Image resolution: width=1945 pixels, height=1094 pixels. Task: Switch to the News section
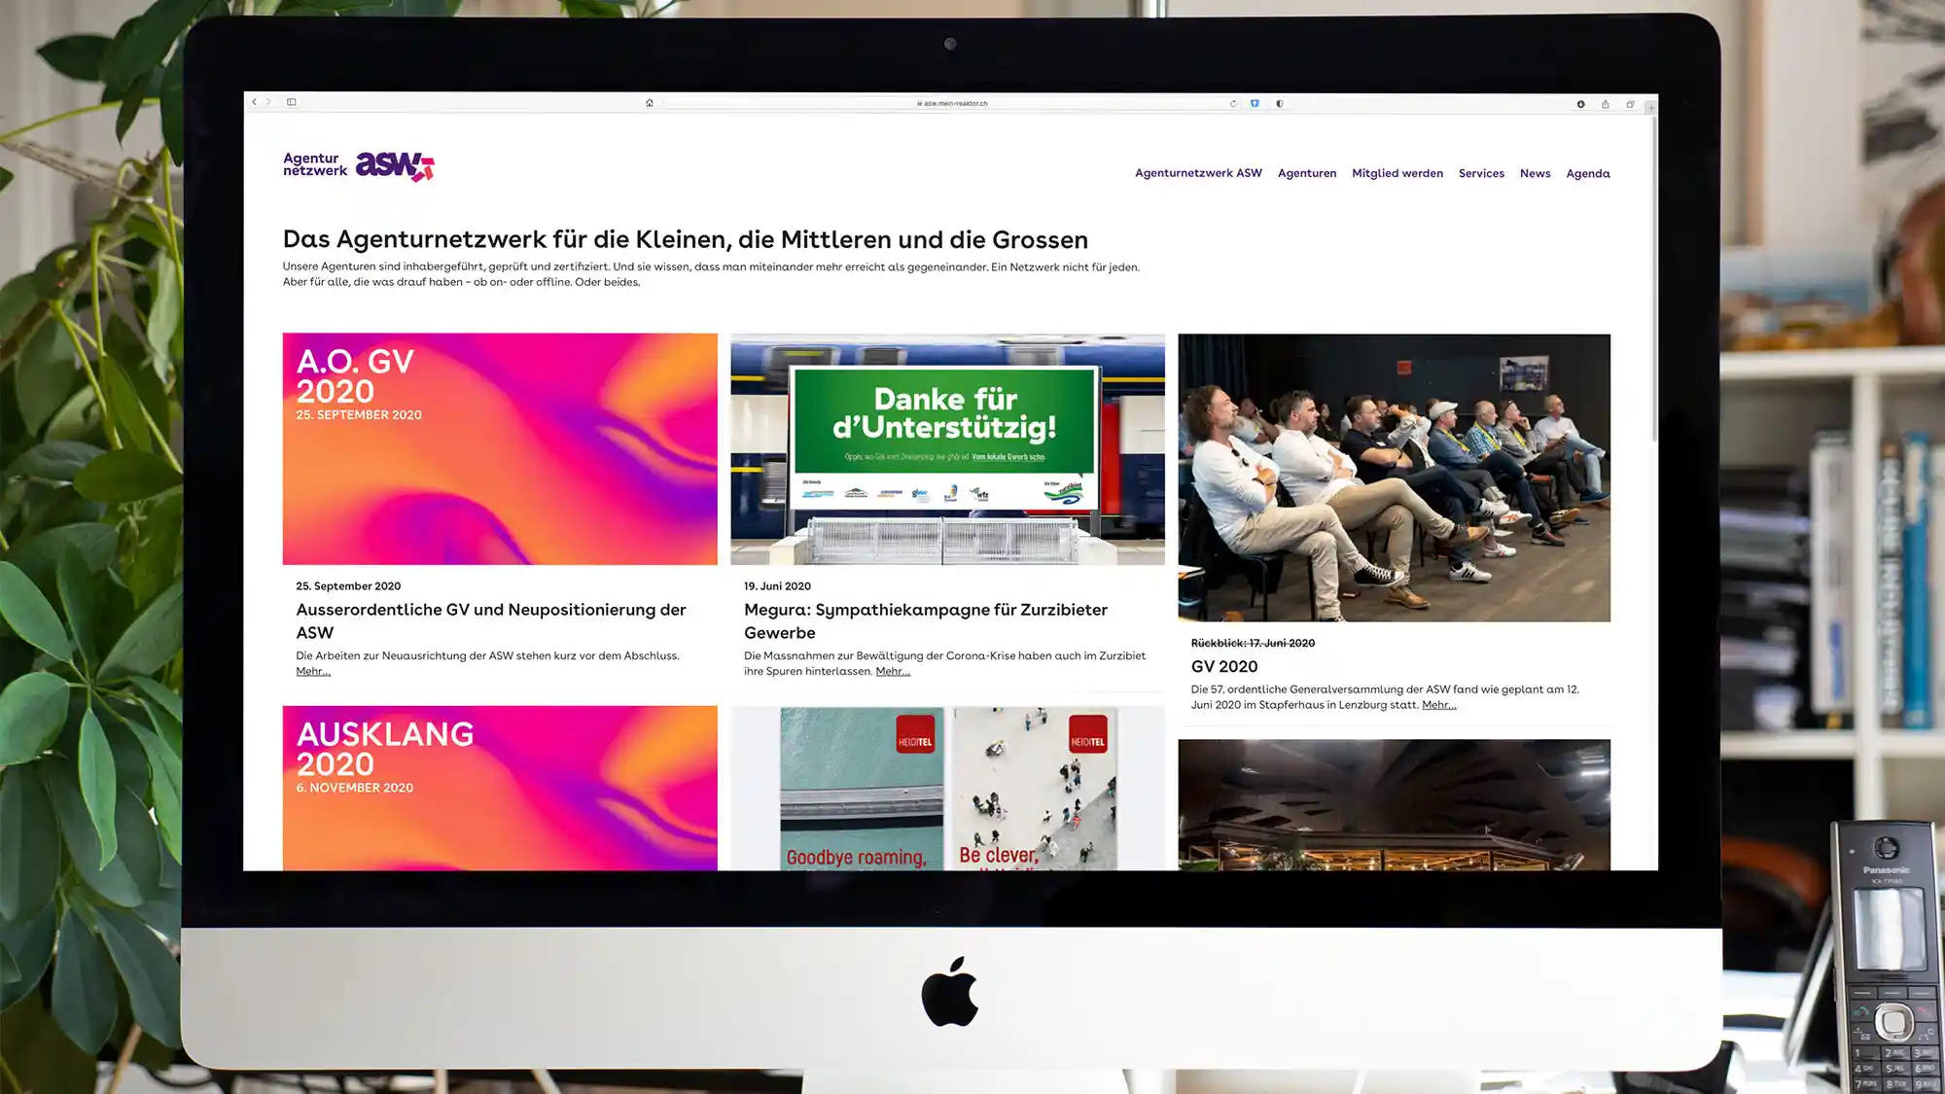[1536, 173]
